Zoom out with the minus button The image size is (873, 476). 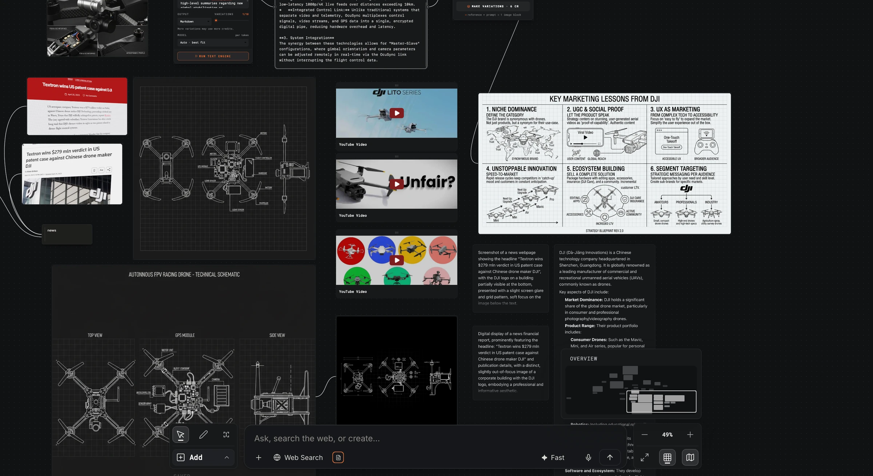click(645, 435)
